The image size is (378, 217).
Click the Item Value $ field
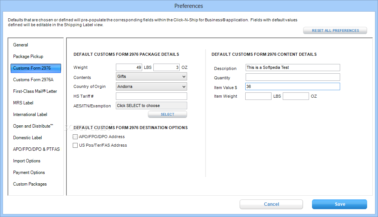pyautogui.click(x=292, y=86)
